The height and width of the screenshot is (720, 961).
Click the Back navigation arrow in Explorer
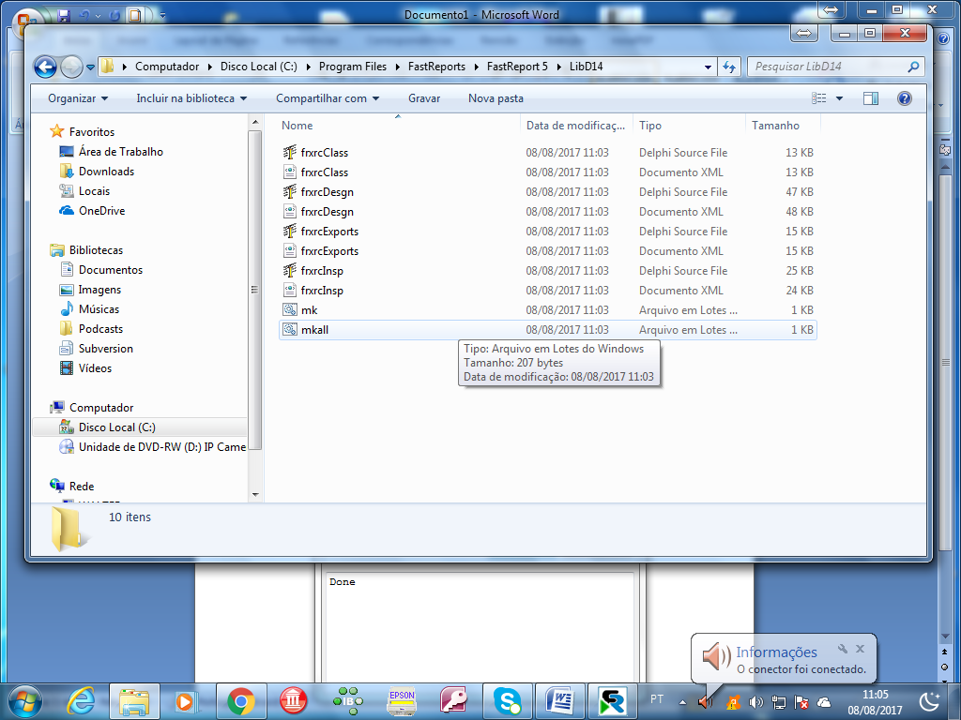tap(45, 67)
